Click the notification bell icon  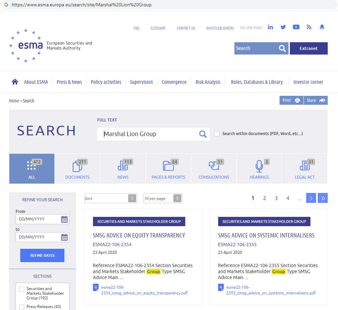pos(322,27)
